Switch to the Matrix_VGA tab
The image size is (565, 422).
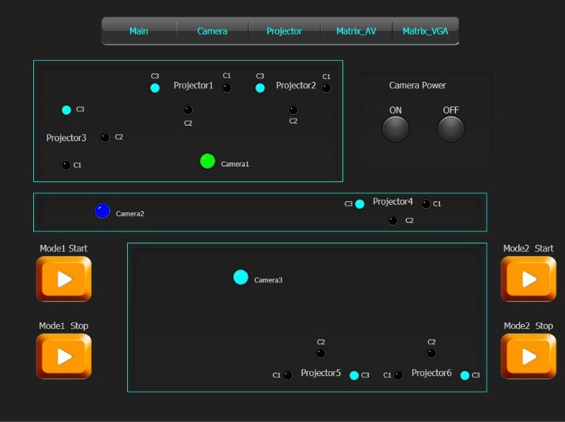point(425,31)
